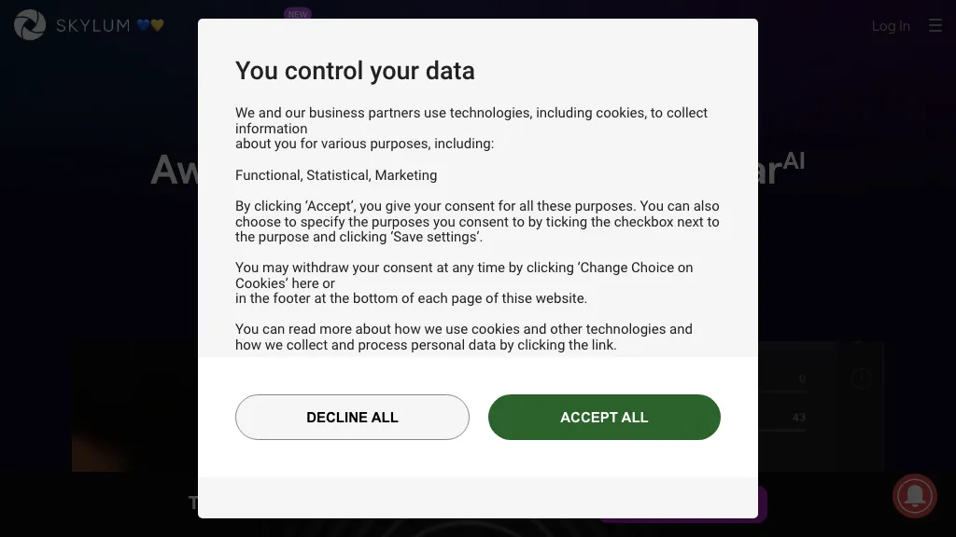Open the Log In link
The image size is (956, 537).
[891, 26]
